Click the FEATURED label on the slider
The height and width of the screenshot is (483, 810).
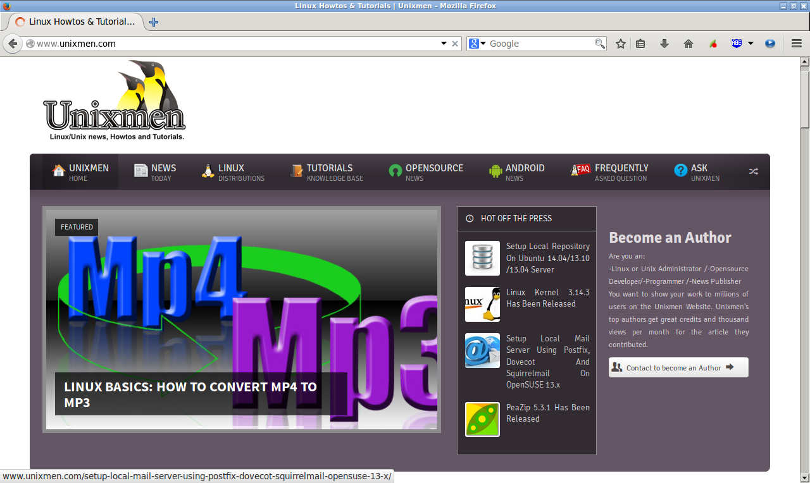tap(77, 227)
